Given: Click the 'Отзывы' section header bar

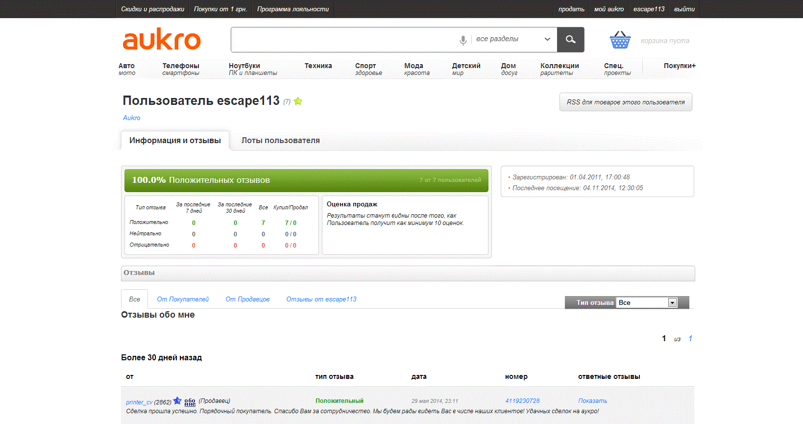Looking at the screenshot, I should click(408, 274).
